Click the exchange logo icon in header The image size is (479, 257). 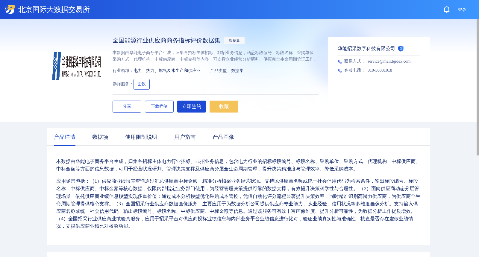click(x=10, y=10)
